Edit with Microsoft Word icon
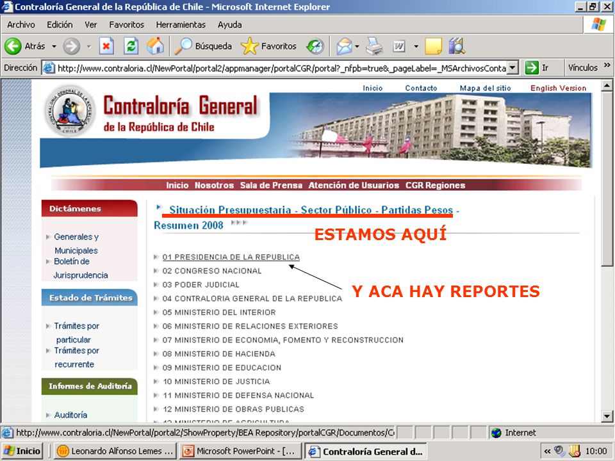 click(399, 46)
